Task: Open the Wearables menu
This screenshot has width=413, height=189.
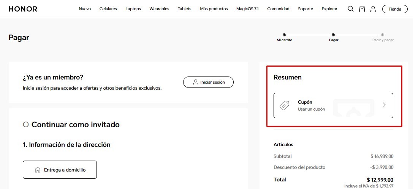Action: (159, 9)
